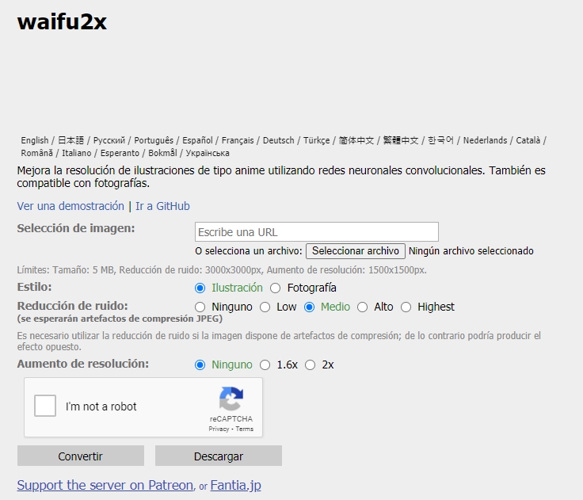The height and width of the screenshot is (500, 583).
Task: Open the reCAPTCHA Privacy link
Action: pos(219,429)
